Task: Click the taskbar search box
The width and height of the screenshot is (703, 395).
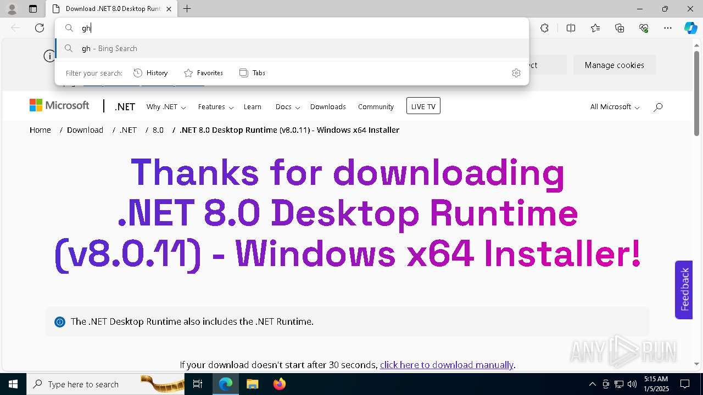Action: pos(105,384)
